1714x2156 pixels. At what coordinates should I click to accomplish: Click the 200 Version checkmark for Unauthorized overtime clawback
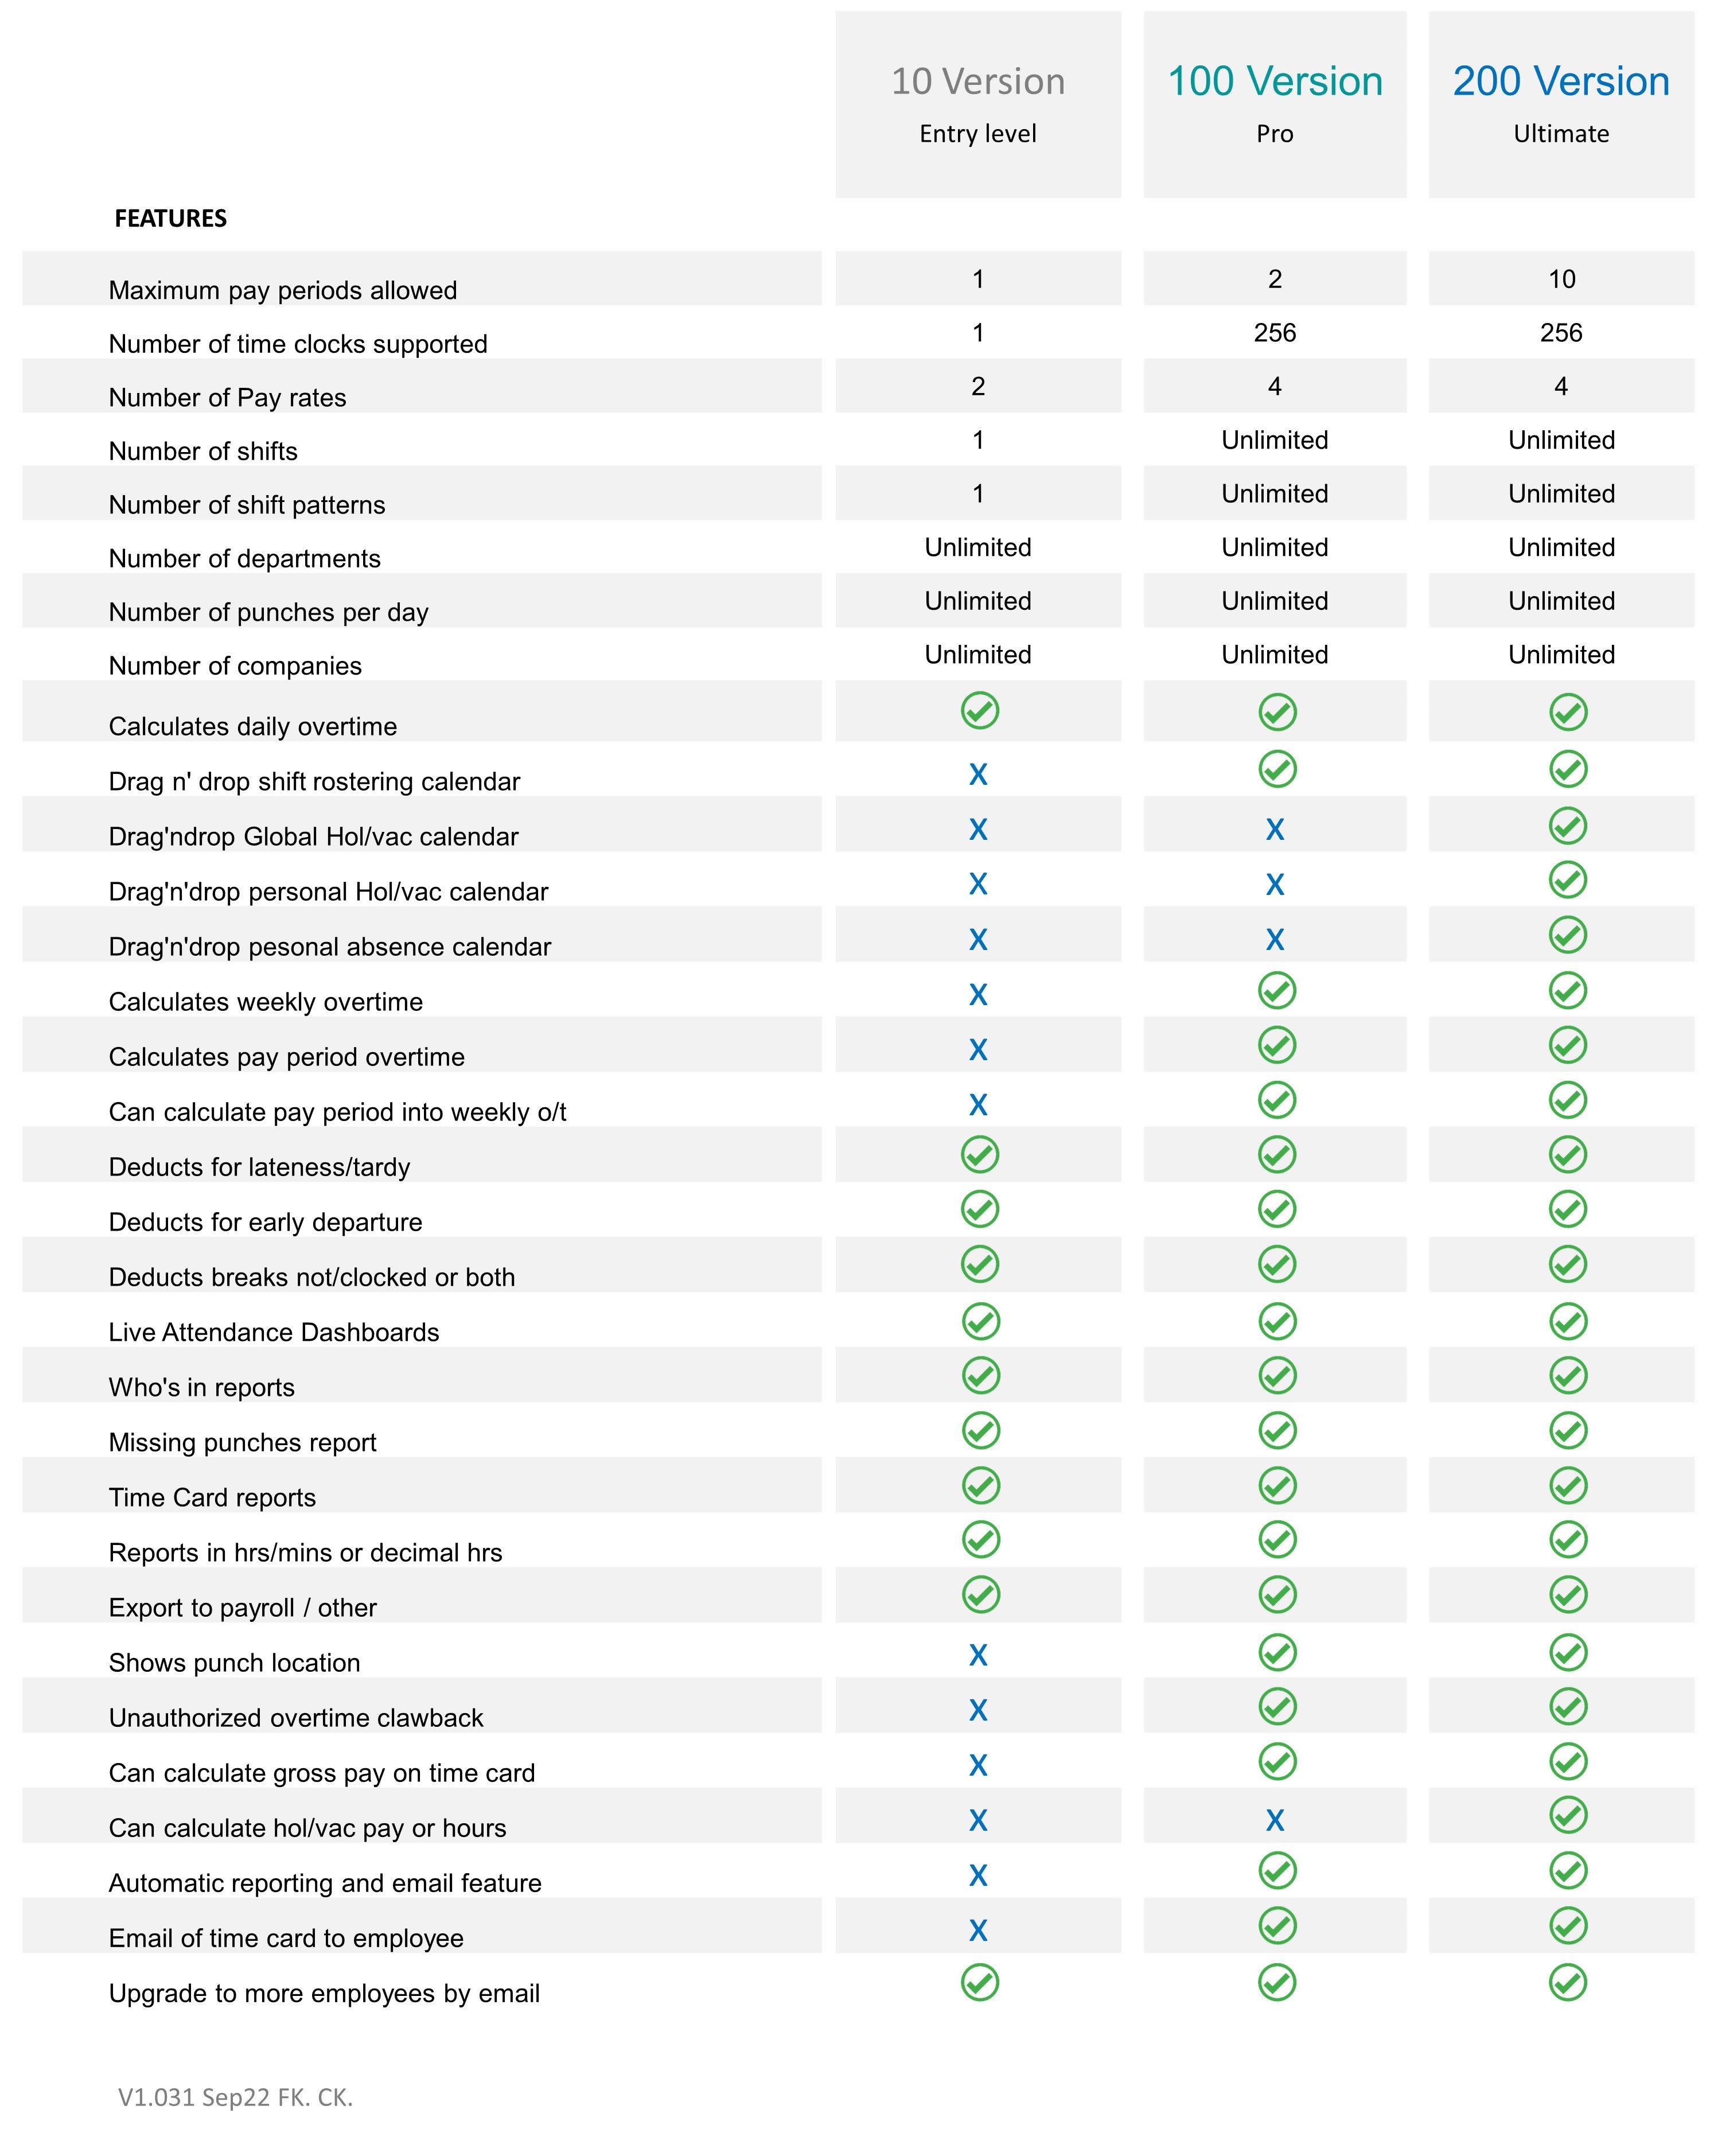[x=1567, y=1706]
